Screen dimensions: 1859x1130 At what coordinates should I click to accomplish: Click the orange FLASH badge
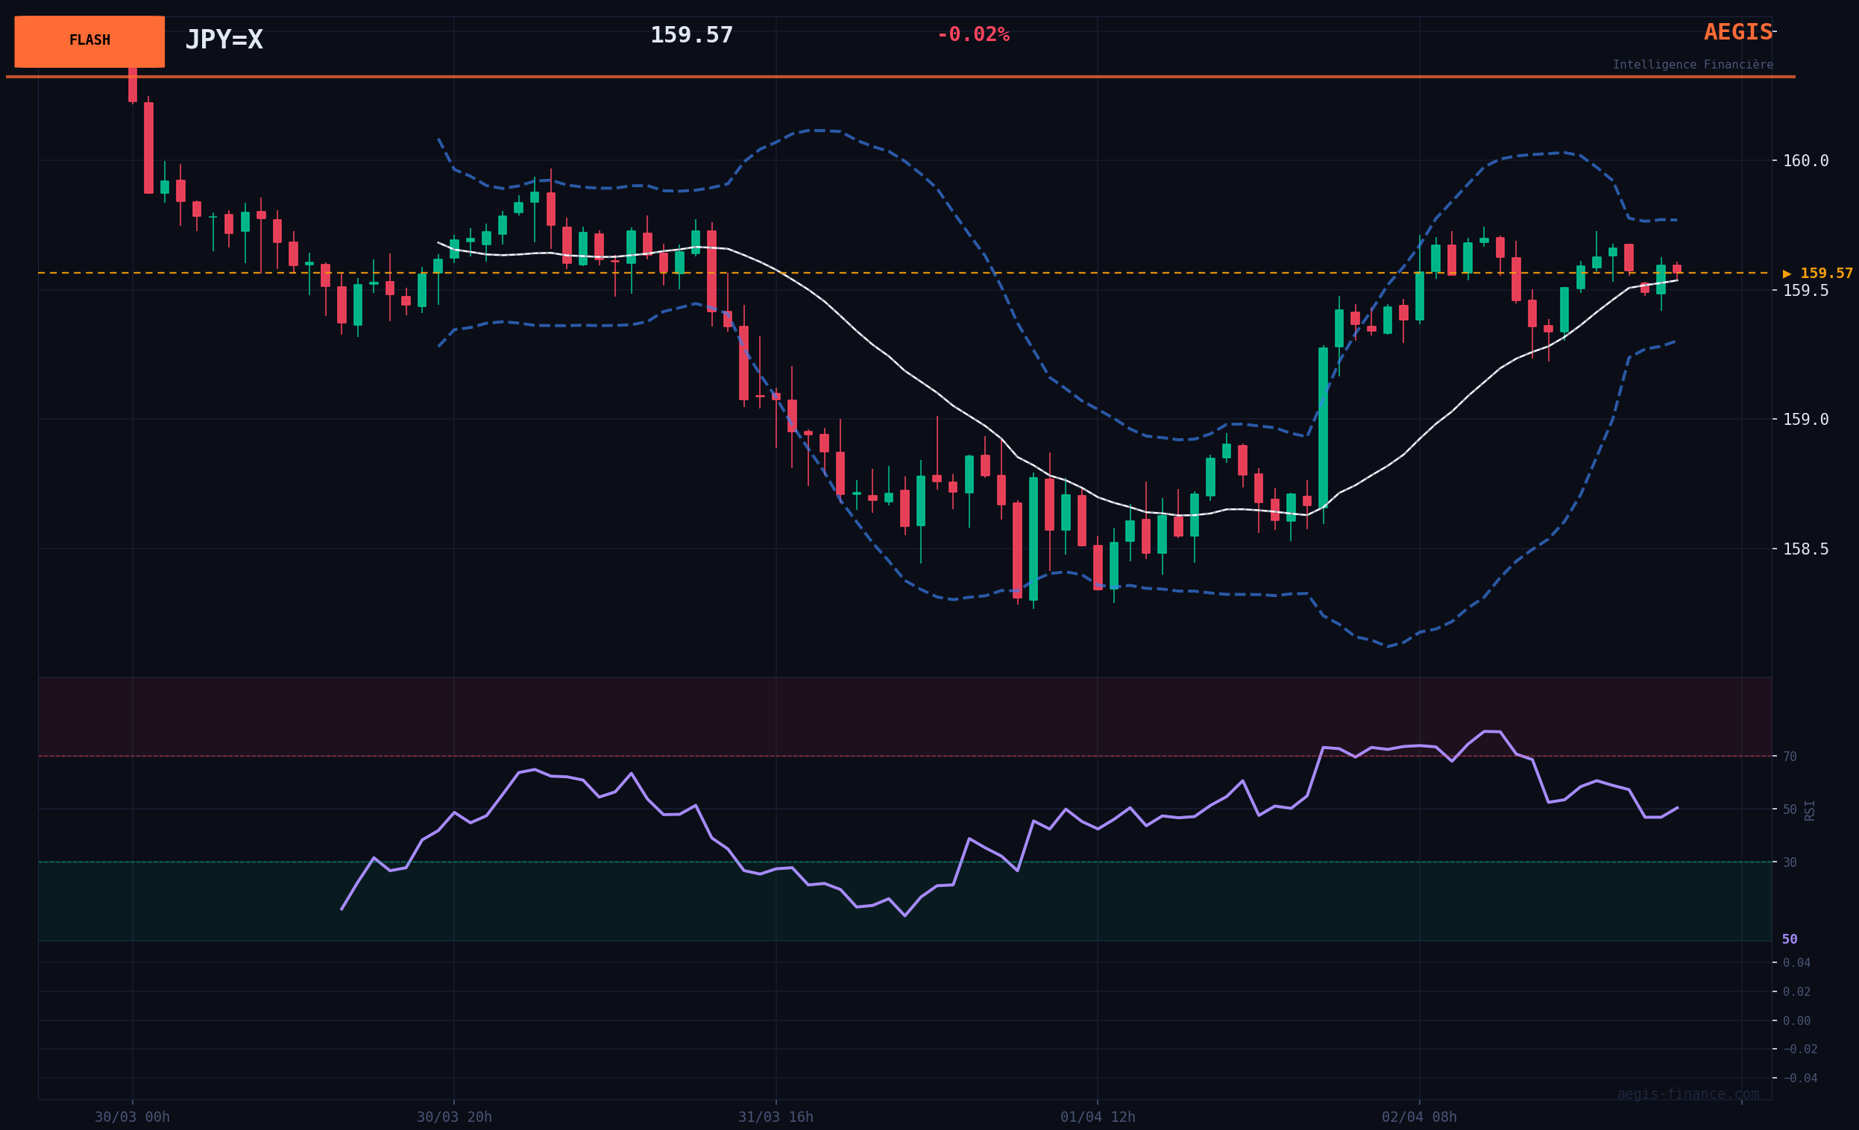pos(89,42)
